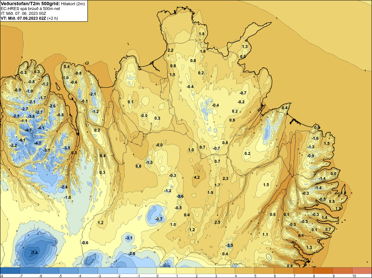This screenshot has width=372, height=278.
Task: Click the Veðurstofan/T2m 500grid title text
Action: click(30, 3)
